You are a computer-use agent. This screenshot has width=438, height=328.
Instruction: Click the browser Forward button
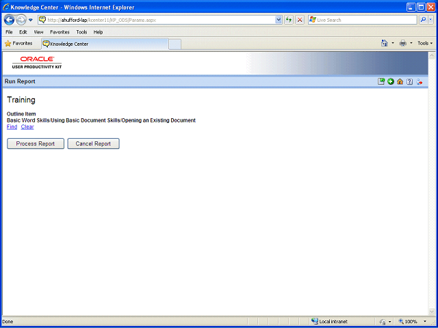21,20
